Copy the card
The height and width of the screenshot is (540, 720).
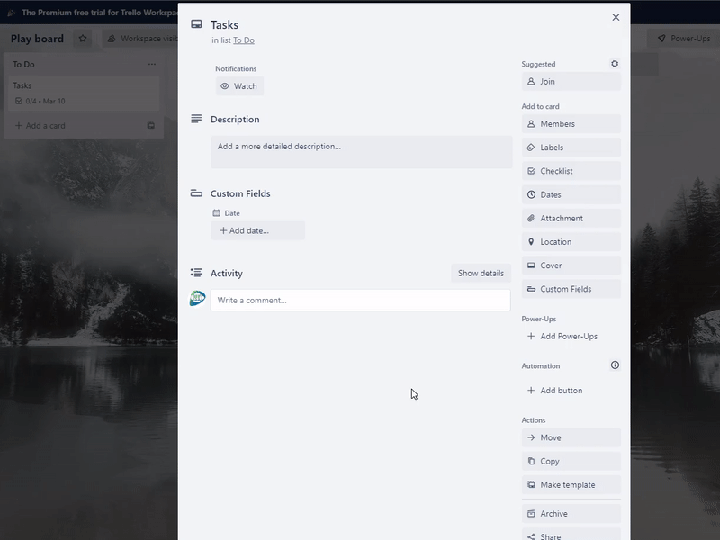[571, 461]
